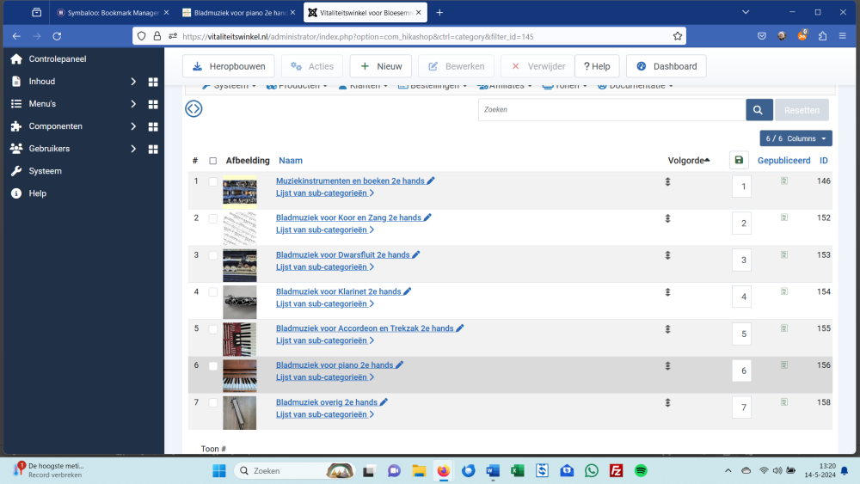This screenshot has height=484, width=860.
Task: Check the box for Bladmuziek voor Dwarsfluit row
Action: [x=212, y=255]
